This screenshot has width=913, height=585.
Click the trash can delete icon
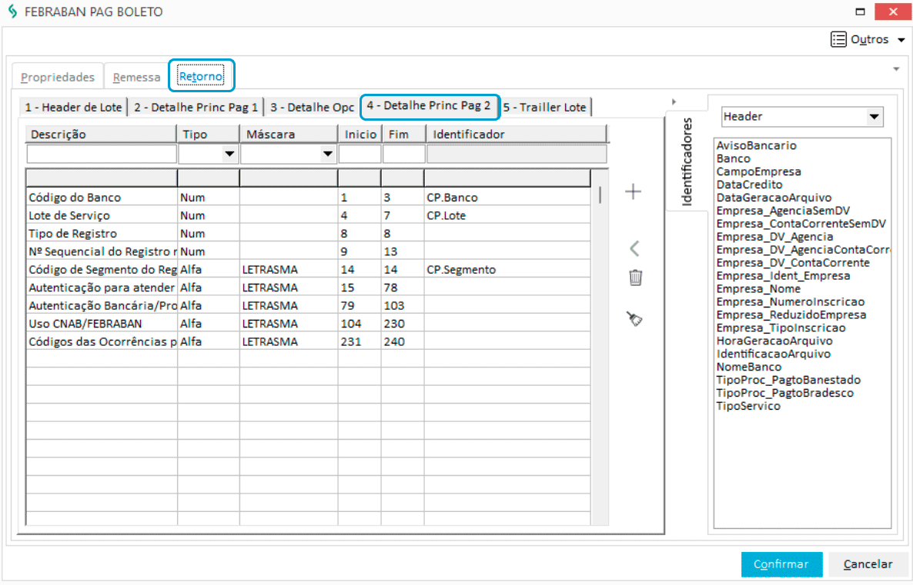click(635, 278)
